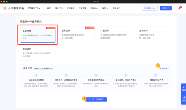Expand the 内容合作 dropdown
186x110 pixels.
34,8
